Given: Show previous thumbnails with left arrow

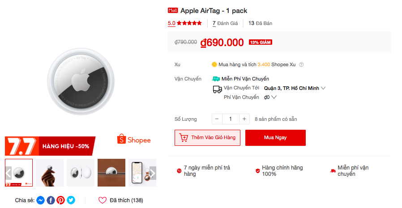Looking at the screenshot, I should [8, 173].
